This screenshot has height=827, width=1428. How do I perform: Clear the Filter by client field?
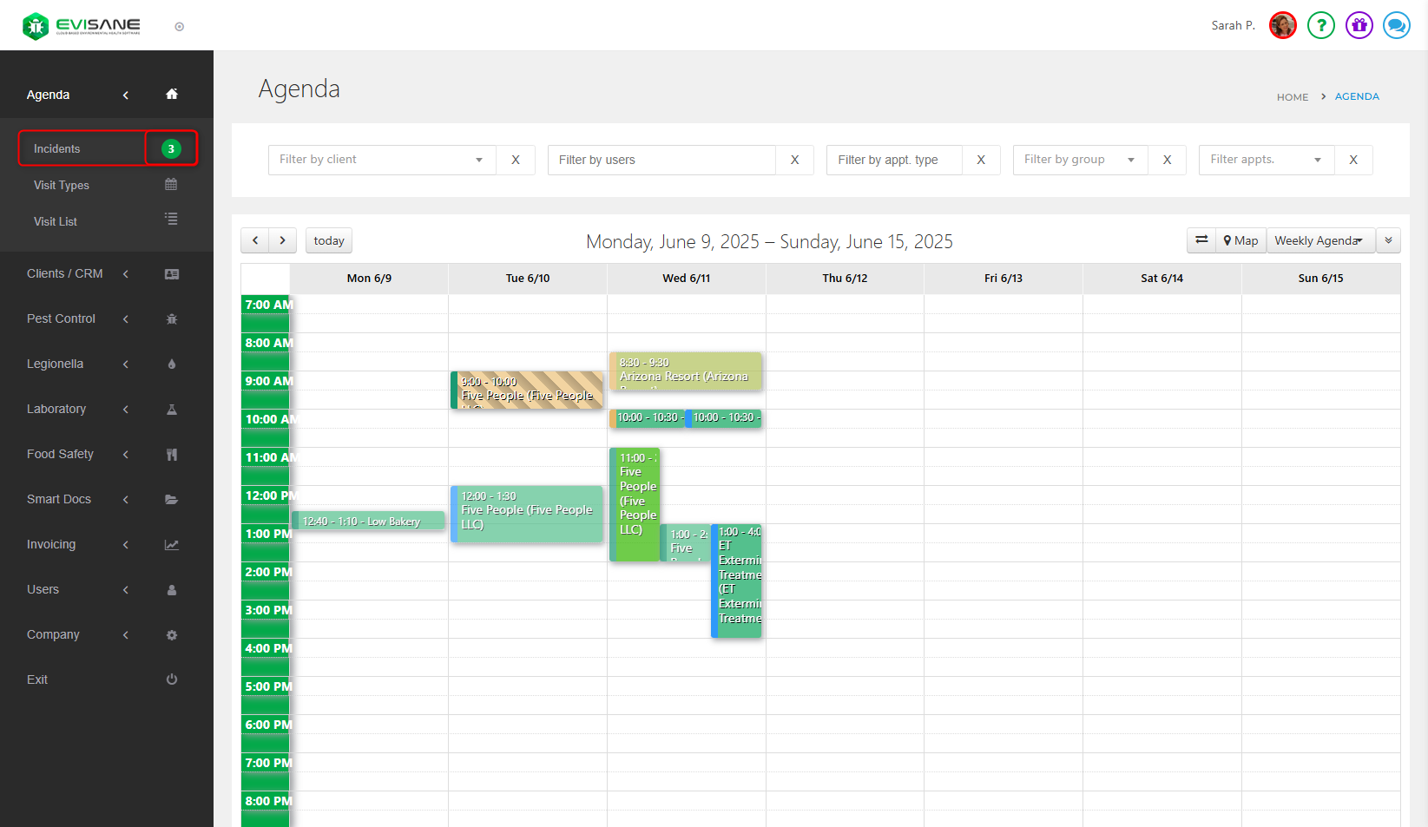point(516,160)
